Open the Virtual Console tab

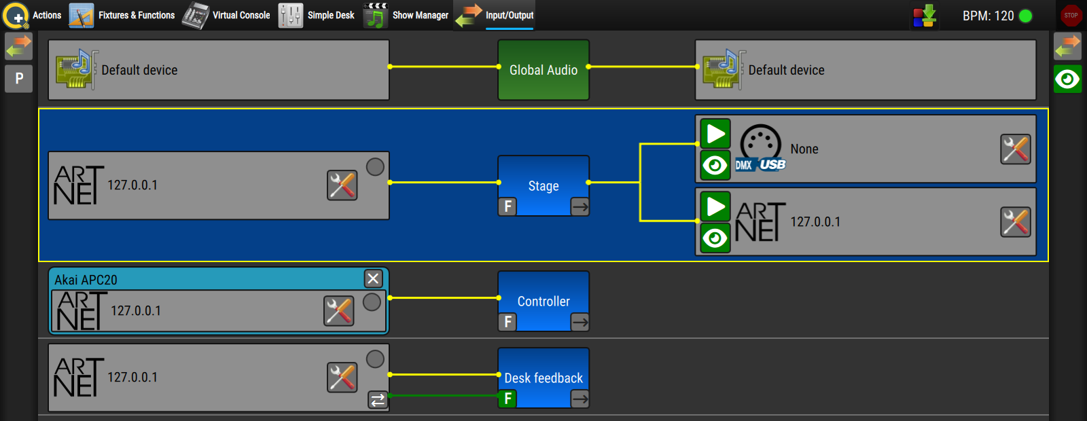[x=226, y=15]
